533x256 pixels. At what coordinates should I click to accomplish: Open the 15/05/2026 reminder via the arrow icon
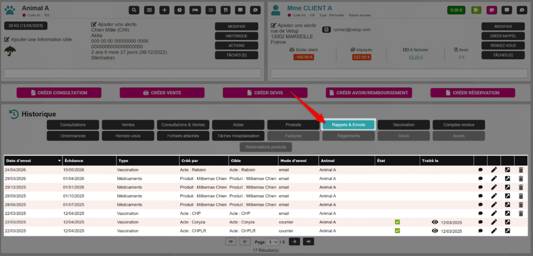[507, 170]
